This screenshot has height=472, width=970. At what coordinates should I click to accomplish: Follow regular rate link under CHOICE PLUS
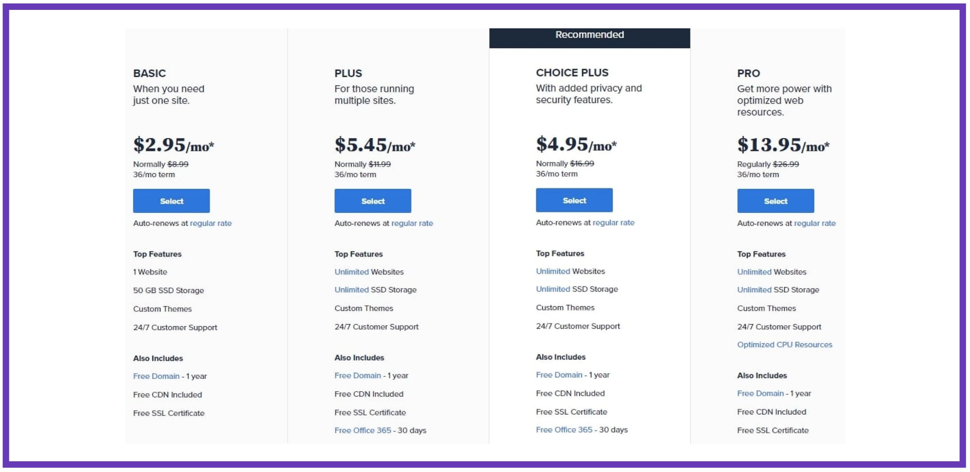pos(613,222)
